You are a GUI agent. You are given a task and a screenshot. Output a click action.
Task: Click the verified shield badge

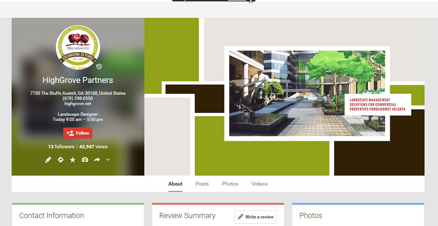[x=99, y=67]
